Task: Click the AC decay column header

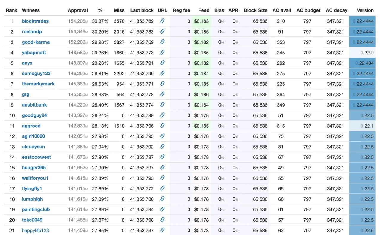Action: (x=336, y=10)
